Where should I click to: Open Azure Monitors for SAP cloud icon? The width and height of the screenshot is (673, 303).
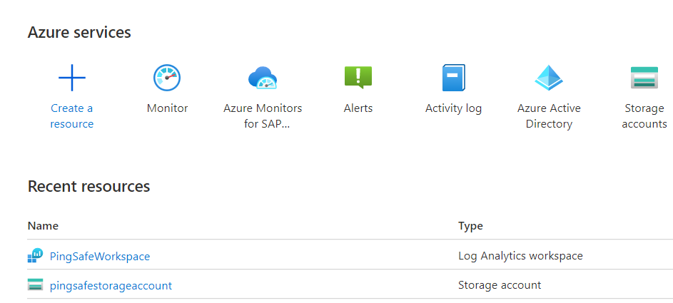263,78
